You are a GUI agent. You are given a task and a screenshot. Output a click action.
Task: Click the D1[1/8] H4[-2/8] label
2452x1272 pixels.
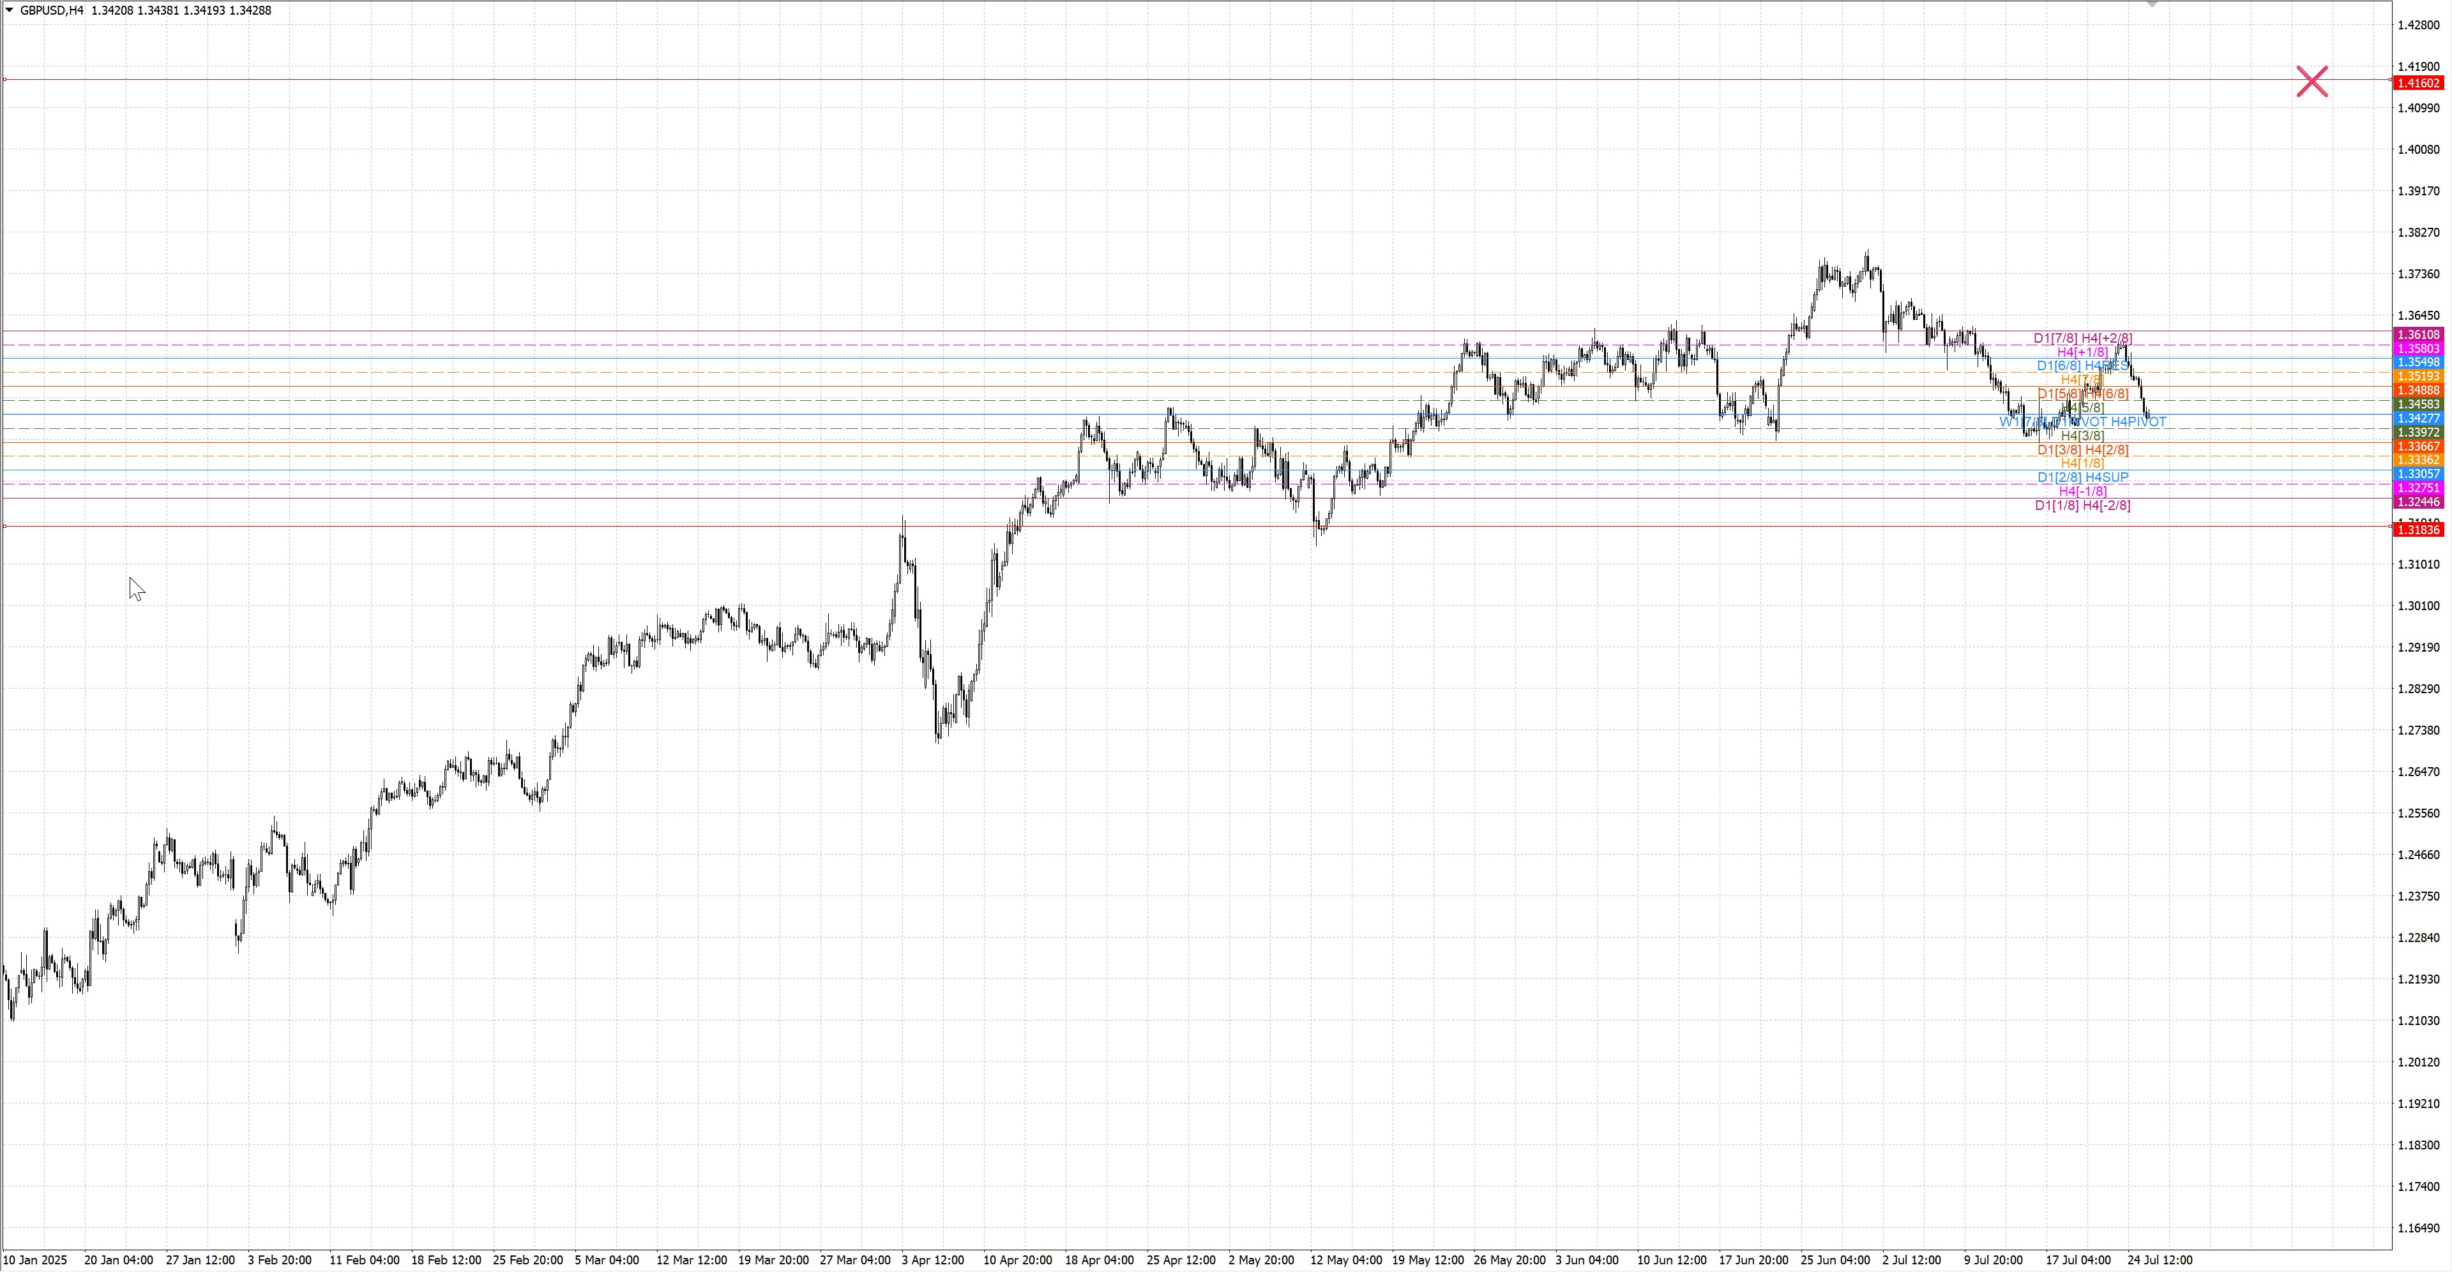[x=2083, y=506]
